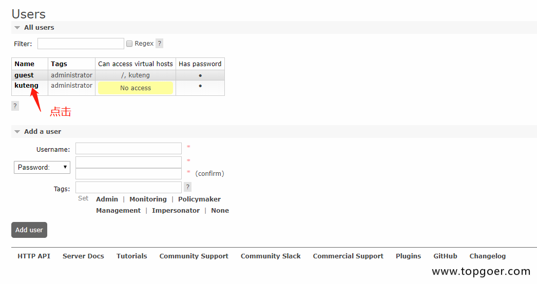This screenshot has width=537, height=284.
Task: Click the password confirm input field
Action: coord(128,174)
